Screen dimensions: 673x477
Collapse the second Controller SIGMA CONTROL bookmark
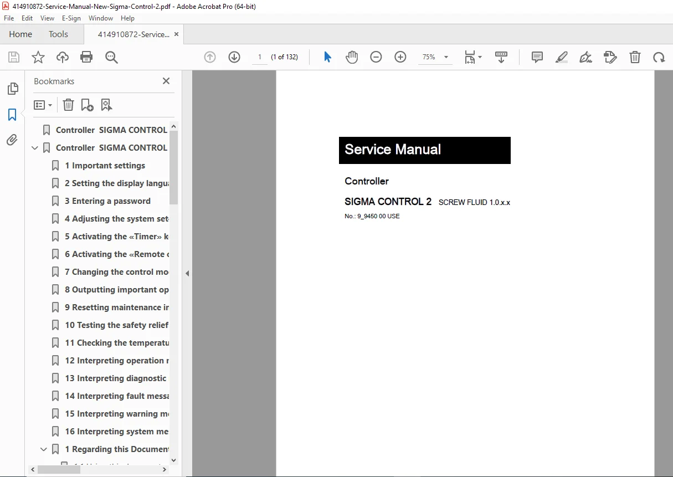pos(35,148)
